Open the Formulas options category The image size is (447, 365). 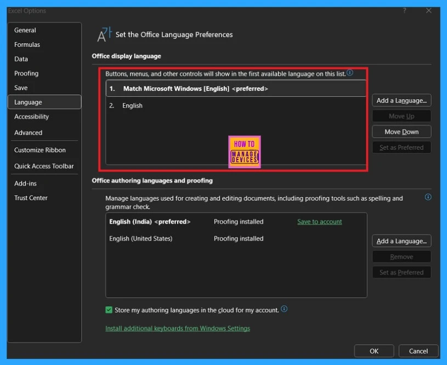[x=27, y=45]
